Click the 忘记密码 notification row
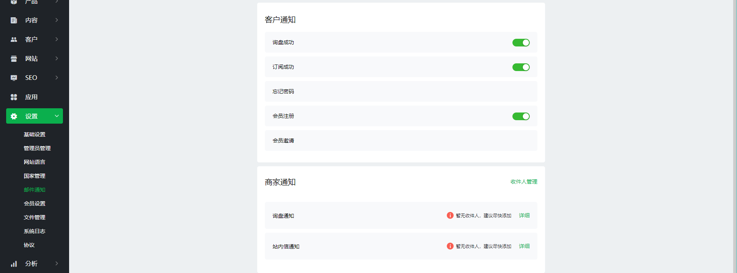 coord(401,91)
